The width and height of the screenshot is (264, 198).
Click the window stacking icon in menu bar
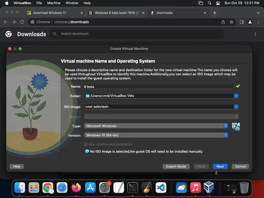[x=201, y=3]
